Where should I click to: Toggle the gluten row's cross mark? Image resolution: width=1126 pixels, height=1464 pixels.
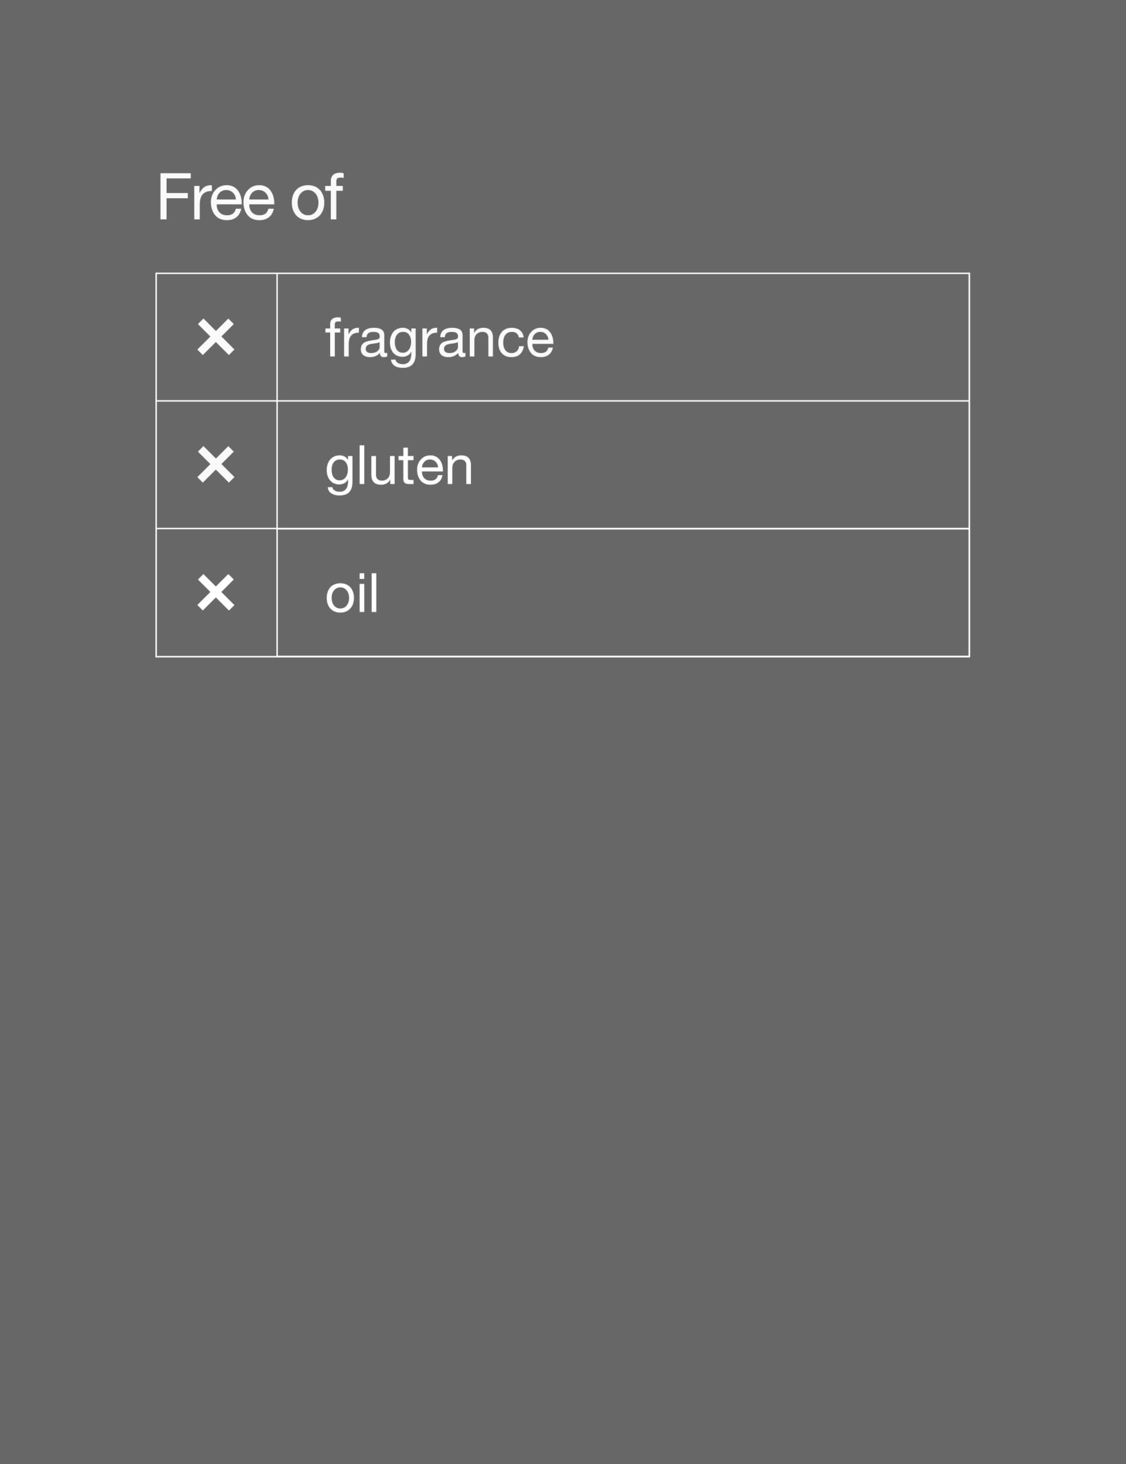(216, 465)
